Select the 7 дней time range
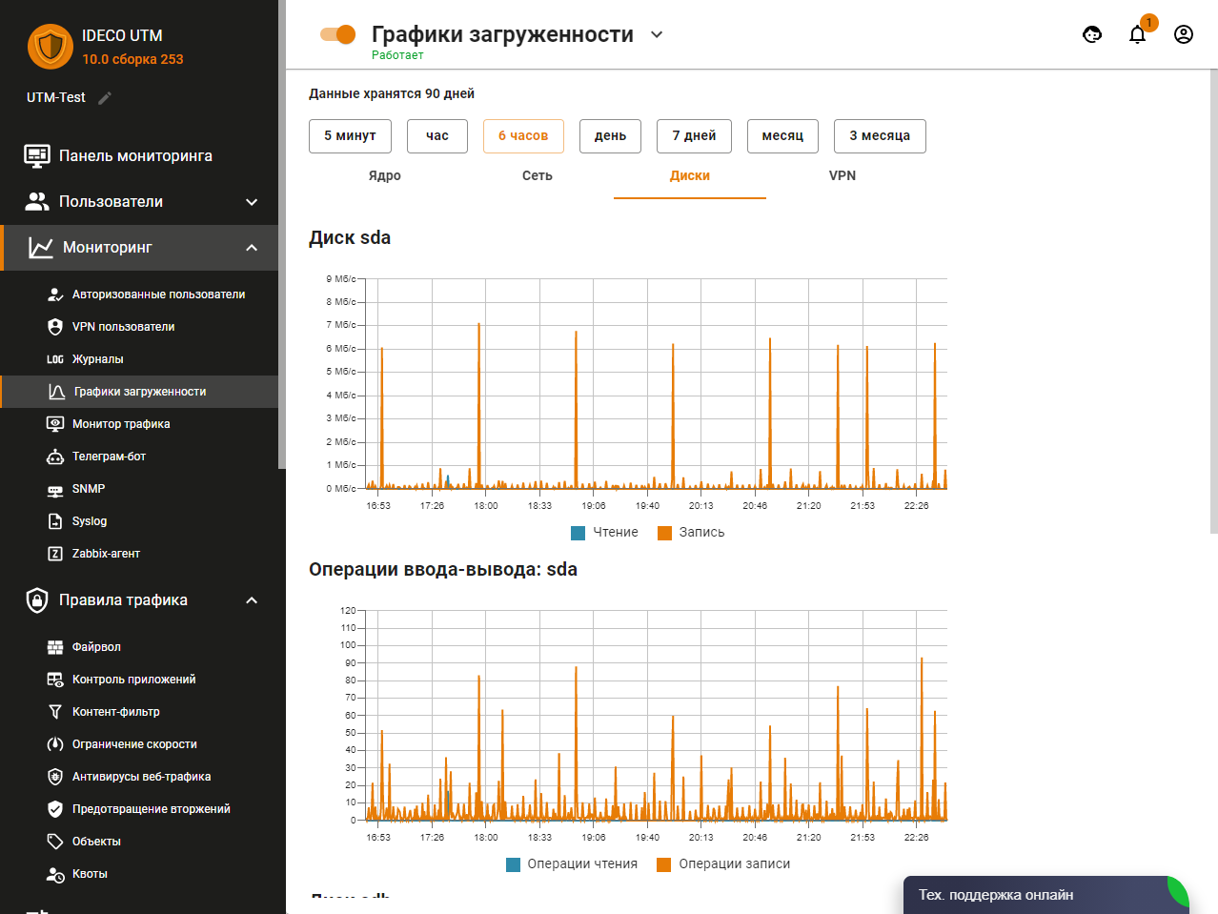 (694, 136)
